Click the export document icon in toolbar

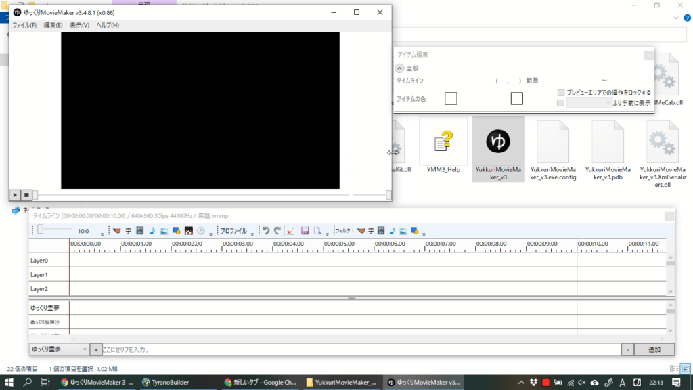click(317, 231)
